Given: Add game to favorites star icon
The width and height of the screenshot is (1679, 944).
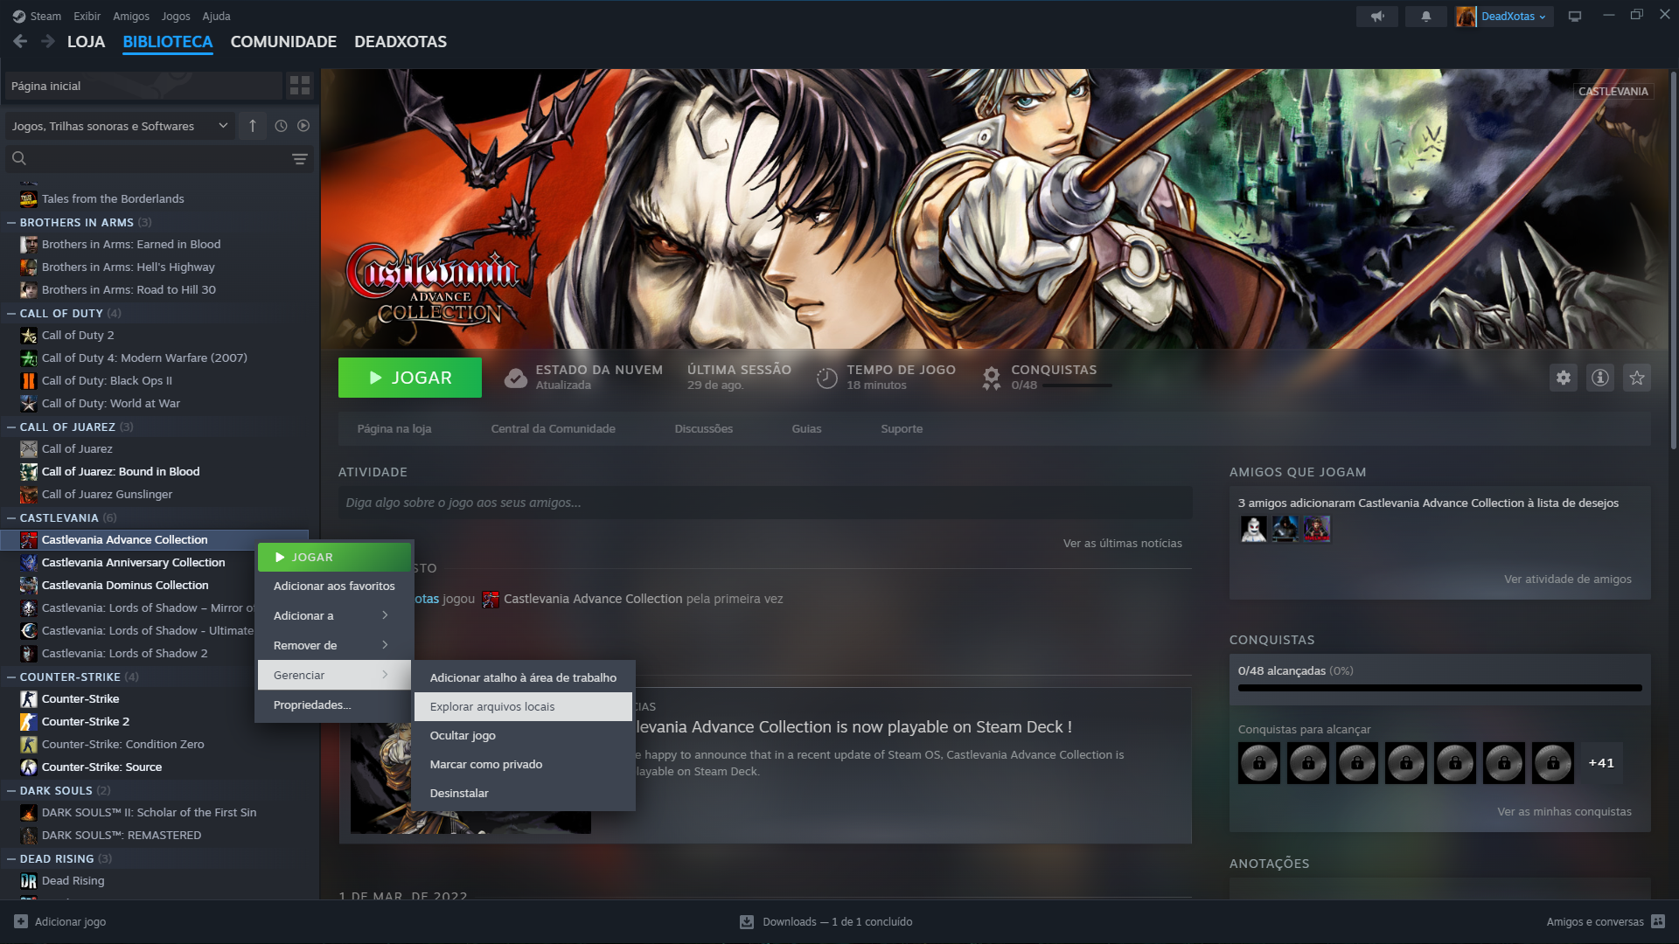Looking at the screenshot, I should 1637,378.
